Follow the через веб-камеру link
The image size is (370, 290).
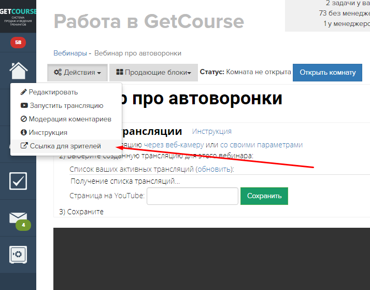[x=174, y=145]
